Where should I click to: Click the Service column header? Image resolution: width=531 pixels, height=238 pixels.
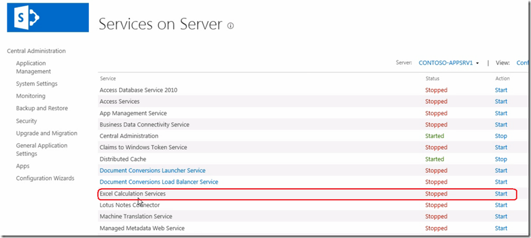click(x=108, y=78)
